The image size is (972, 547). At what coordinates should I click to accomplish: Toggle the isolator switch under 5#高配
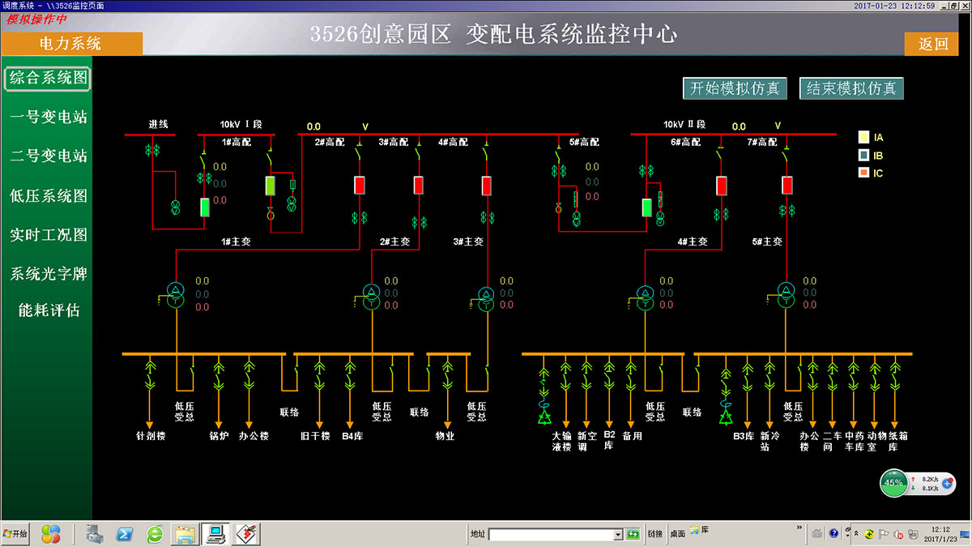pyautogui.click(x=559, y=152)
